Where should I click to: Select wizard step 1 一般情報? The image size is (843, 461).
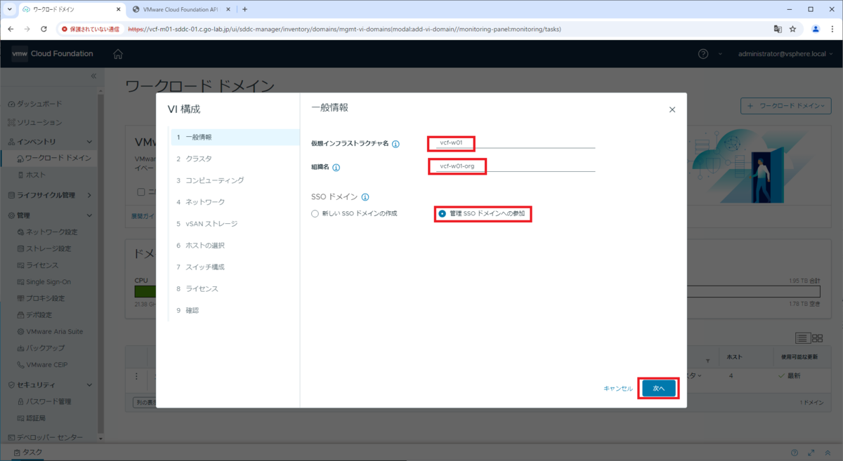pyautogui.click(x=235, y=137)
